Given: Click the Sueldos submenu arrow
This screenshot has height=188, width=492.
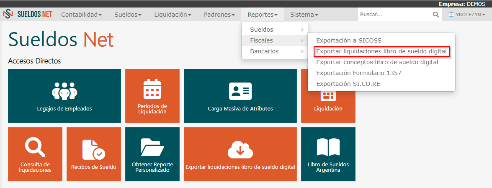Looking at the screenshot, I should pyautogui.click(x=302, y=30).
